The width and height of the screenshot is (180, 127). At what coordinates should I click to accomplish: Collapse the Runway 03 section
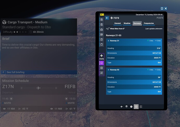point(108,70)
